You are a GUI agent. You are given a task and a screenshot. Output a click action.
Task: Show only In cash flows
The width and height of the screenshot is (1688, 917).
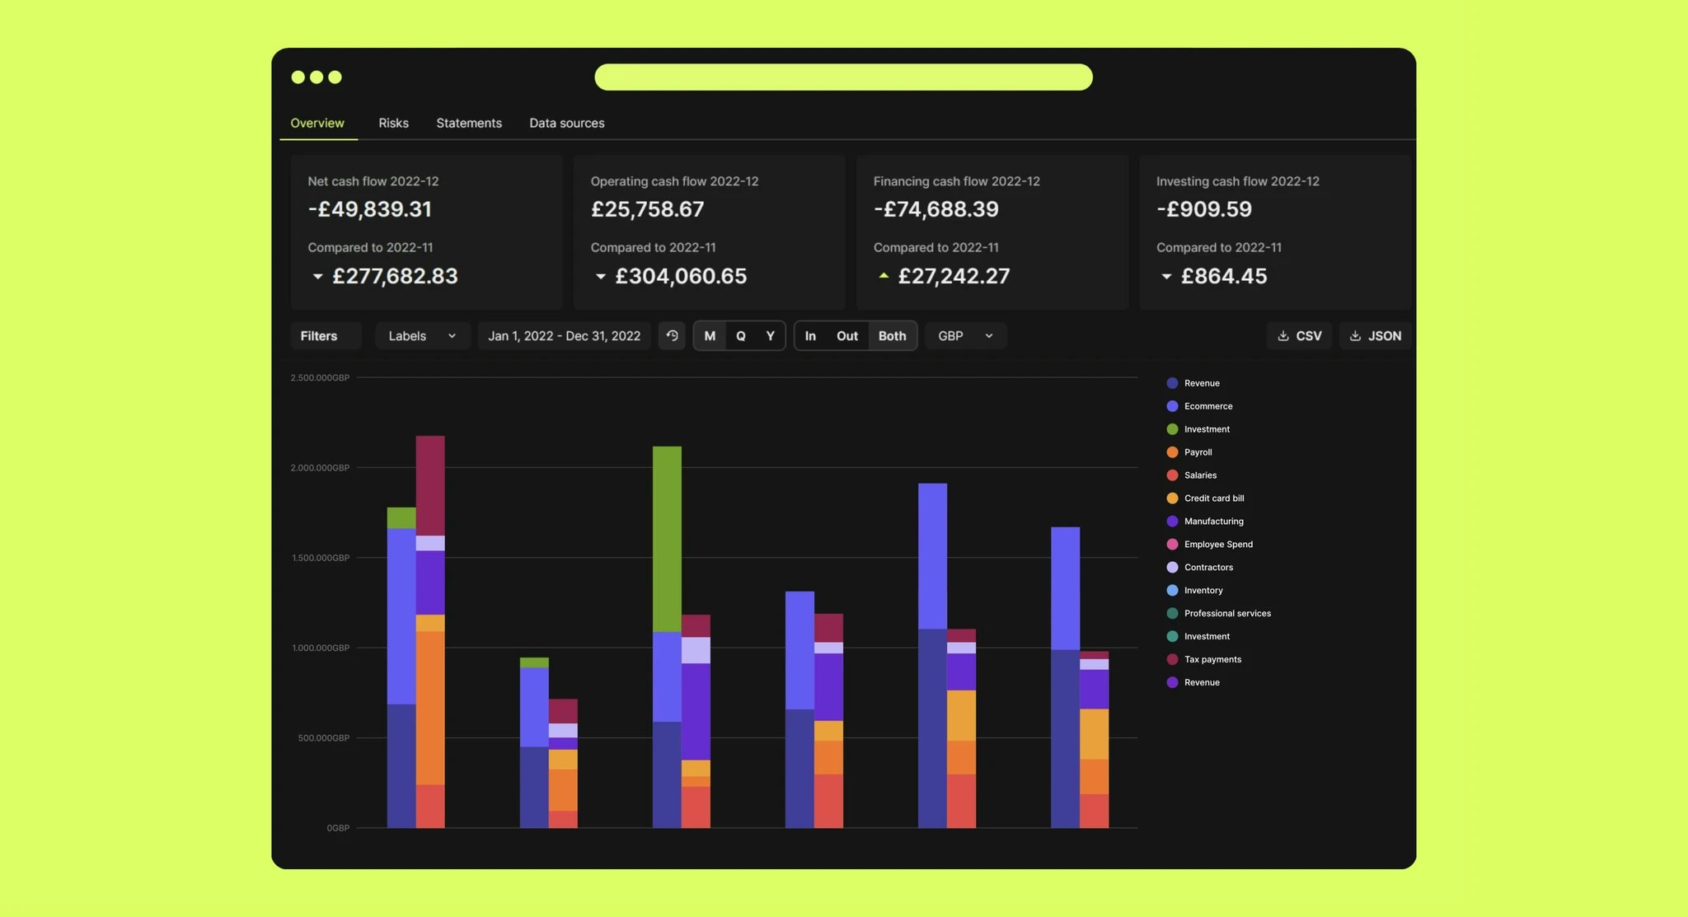click(x=810, y=336)
